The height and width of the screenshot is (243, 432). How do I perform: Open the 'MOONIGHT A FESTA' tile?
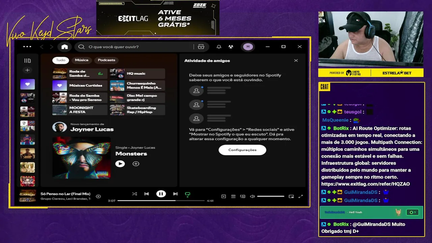tap(80, 110)
